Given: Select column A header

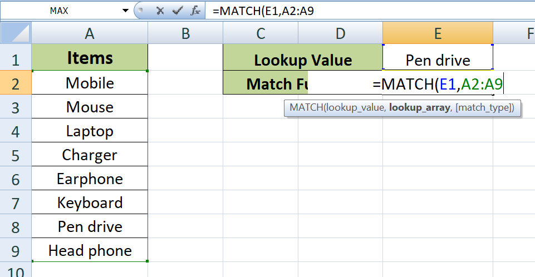Looking at the screenshot, I should coord(90,33).
